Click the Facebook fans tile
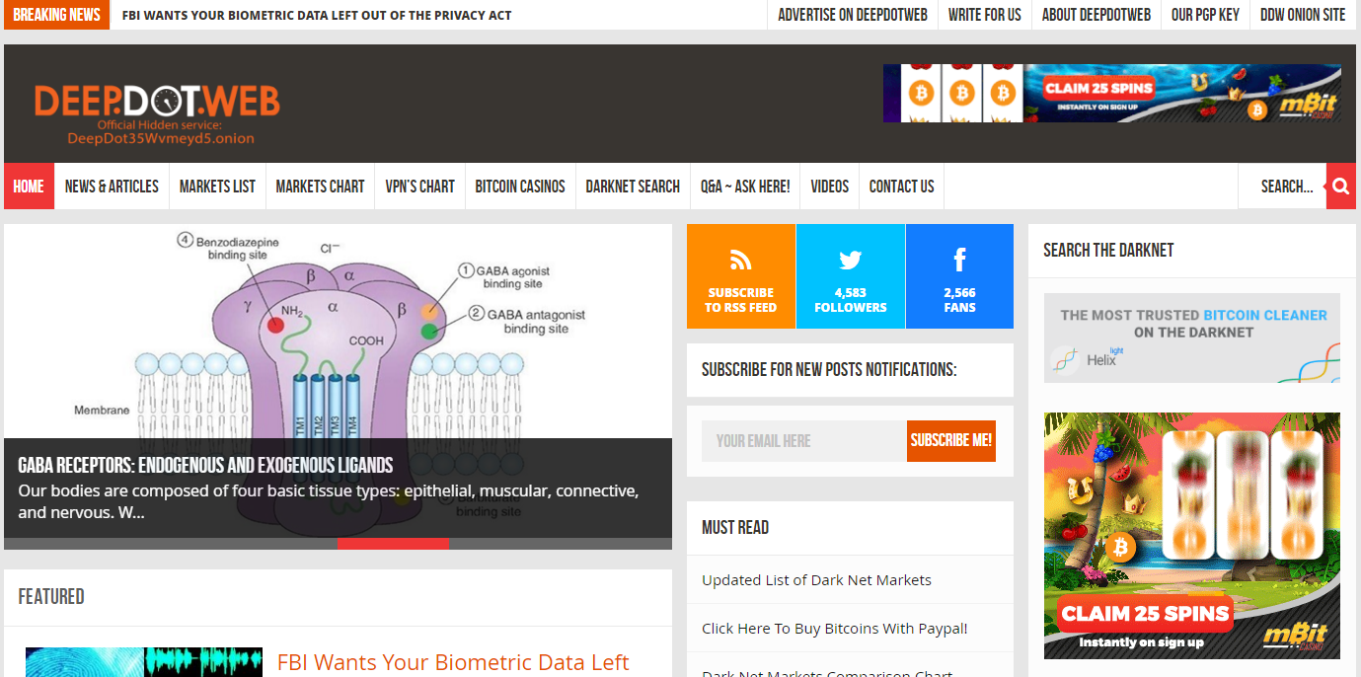Image resolution: width=1361 pixels, height=677 pixels. pos(958,276)
